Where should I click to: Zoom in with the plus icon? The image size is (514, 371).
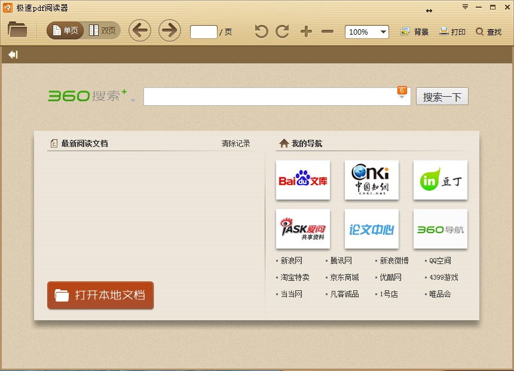pyautogui.click(x=306, y=32)
